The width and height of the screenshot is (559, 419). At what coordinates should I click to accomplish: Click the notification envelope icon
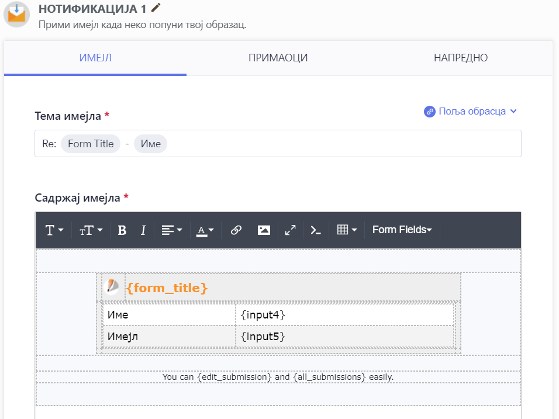(x=17, y=14)
